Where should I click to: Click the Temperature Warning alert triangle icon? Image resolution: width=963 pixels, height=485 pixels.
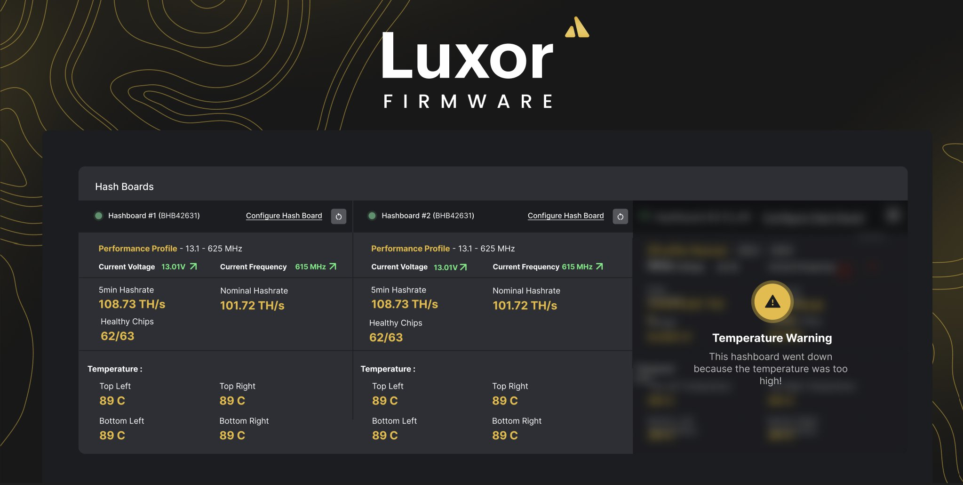[772, 302]
